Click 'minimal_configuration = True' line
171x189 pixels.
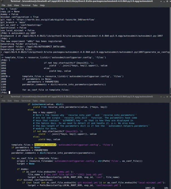[19, 17]
